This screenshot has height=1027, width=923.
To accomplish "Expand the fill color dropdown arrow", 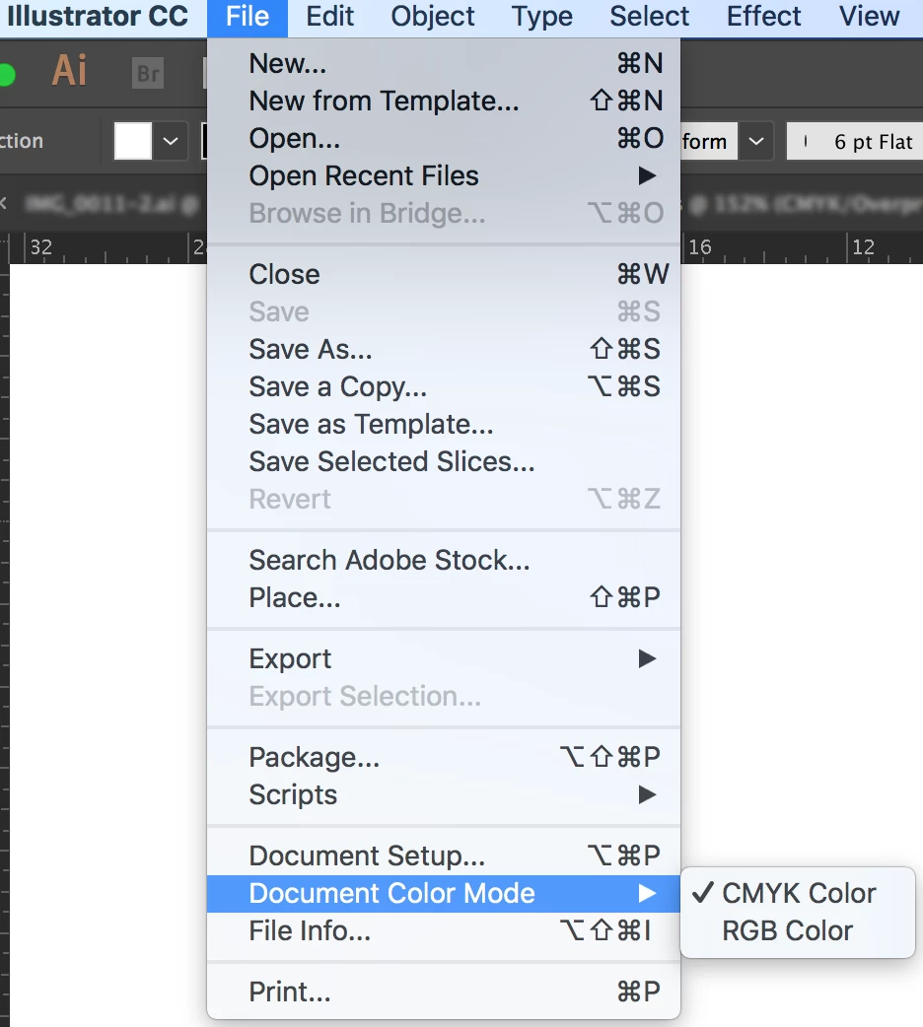I will coord(171,140).
